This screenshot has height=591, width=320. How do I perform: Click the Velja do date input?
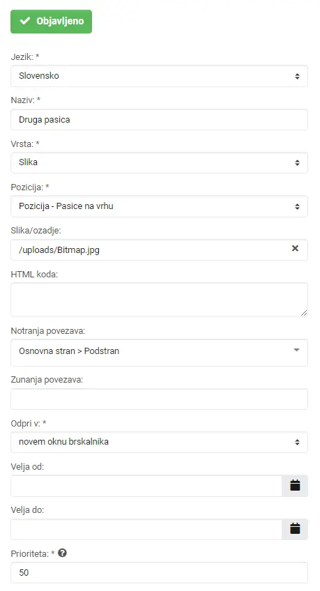pyautogui.click(x=146, y=529)
